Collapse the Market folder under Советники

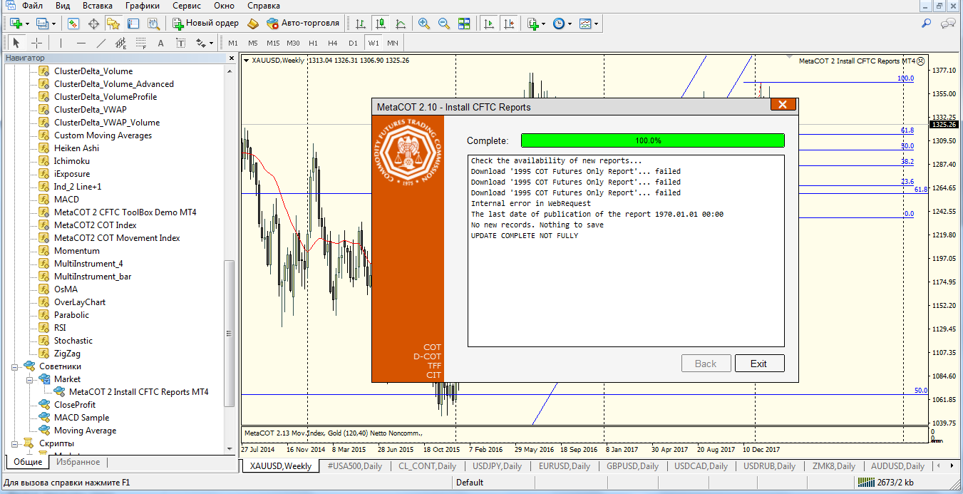(30, 379)
